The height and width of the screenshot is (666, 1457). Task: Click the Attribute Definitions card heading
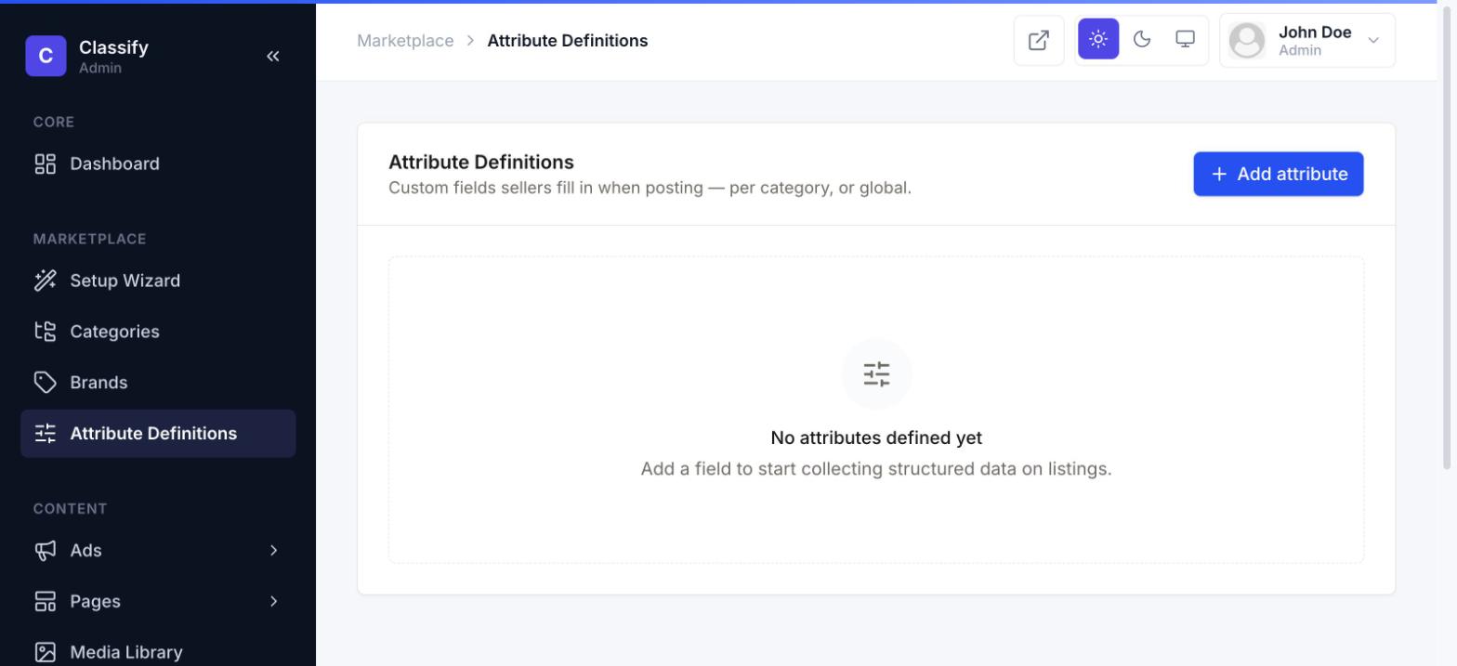point(481,162)
